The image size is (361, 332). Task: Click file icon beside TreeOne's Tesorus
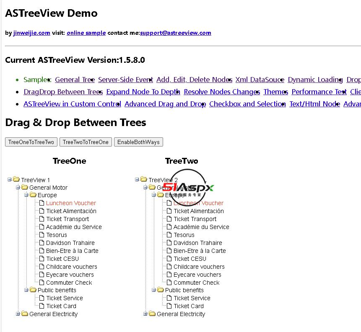(x=42, y=234)
